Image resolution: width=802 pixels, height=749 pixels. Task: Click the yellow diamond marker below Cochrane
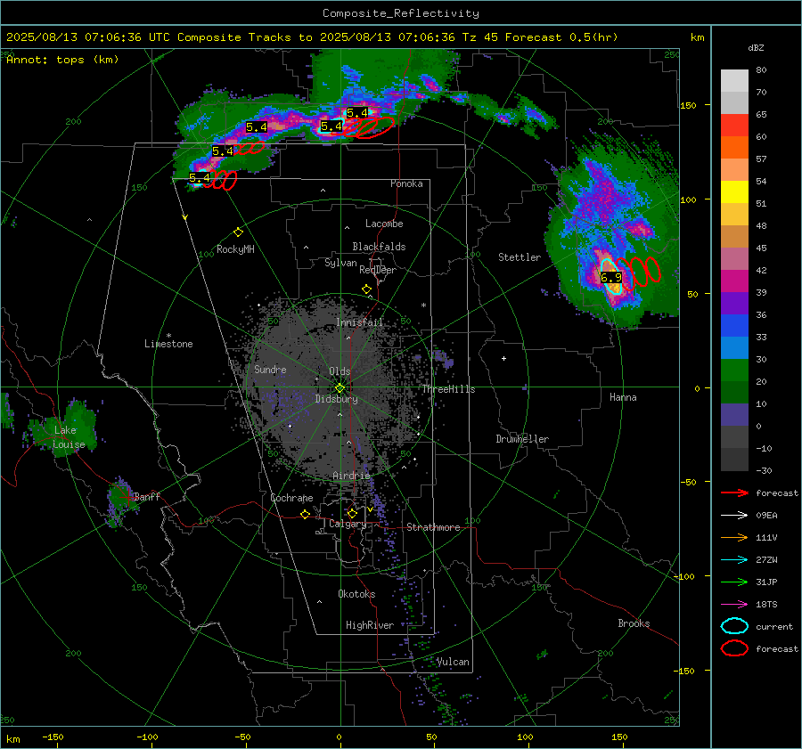point(305,514)
